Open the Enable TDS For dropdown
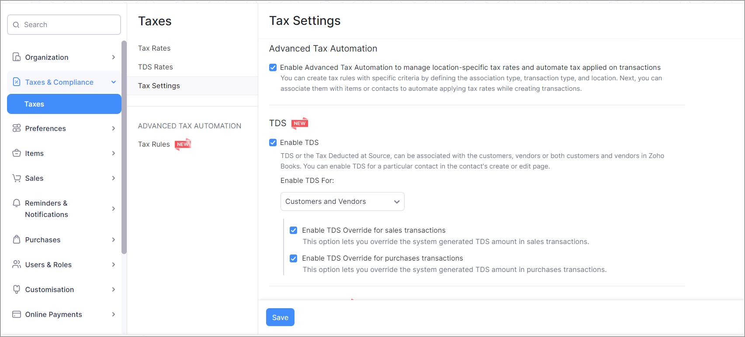 click(x=342, y=202)
